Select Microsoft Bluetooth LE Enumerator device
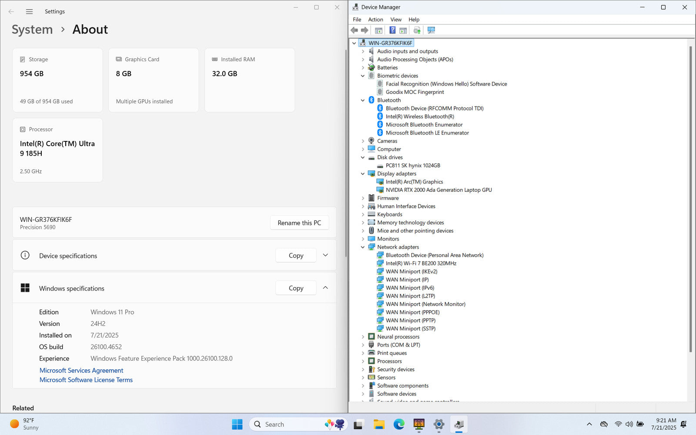Screen dimensions: 696x435 point(427,133)
